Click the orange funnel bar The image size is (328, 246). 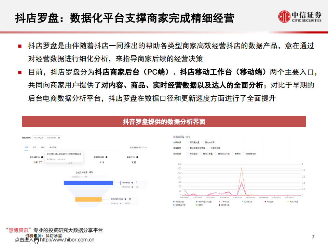(88, 199)
